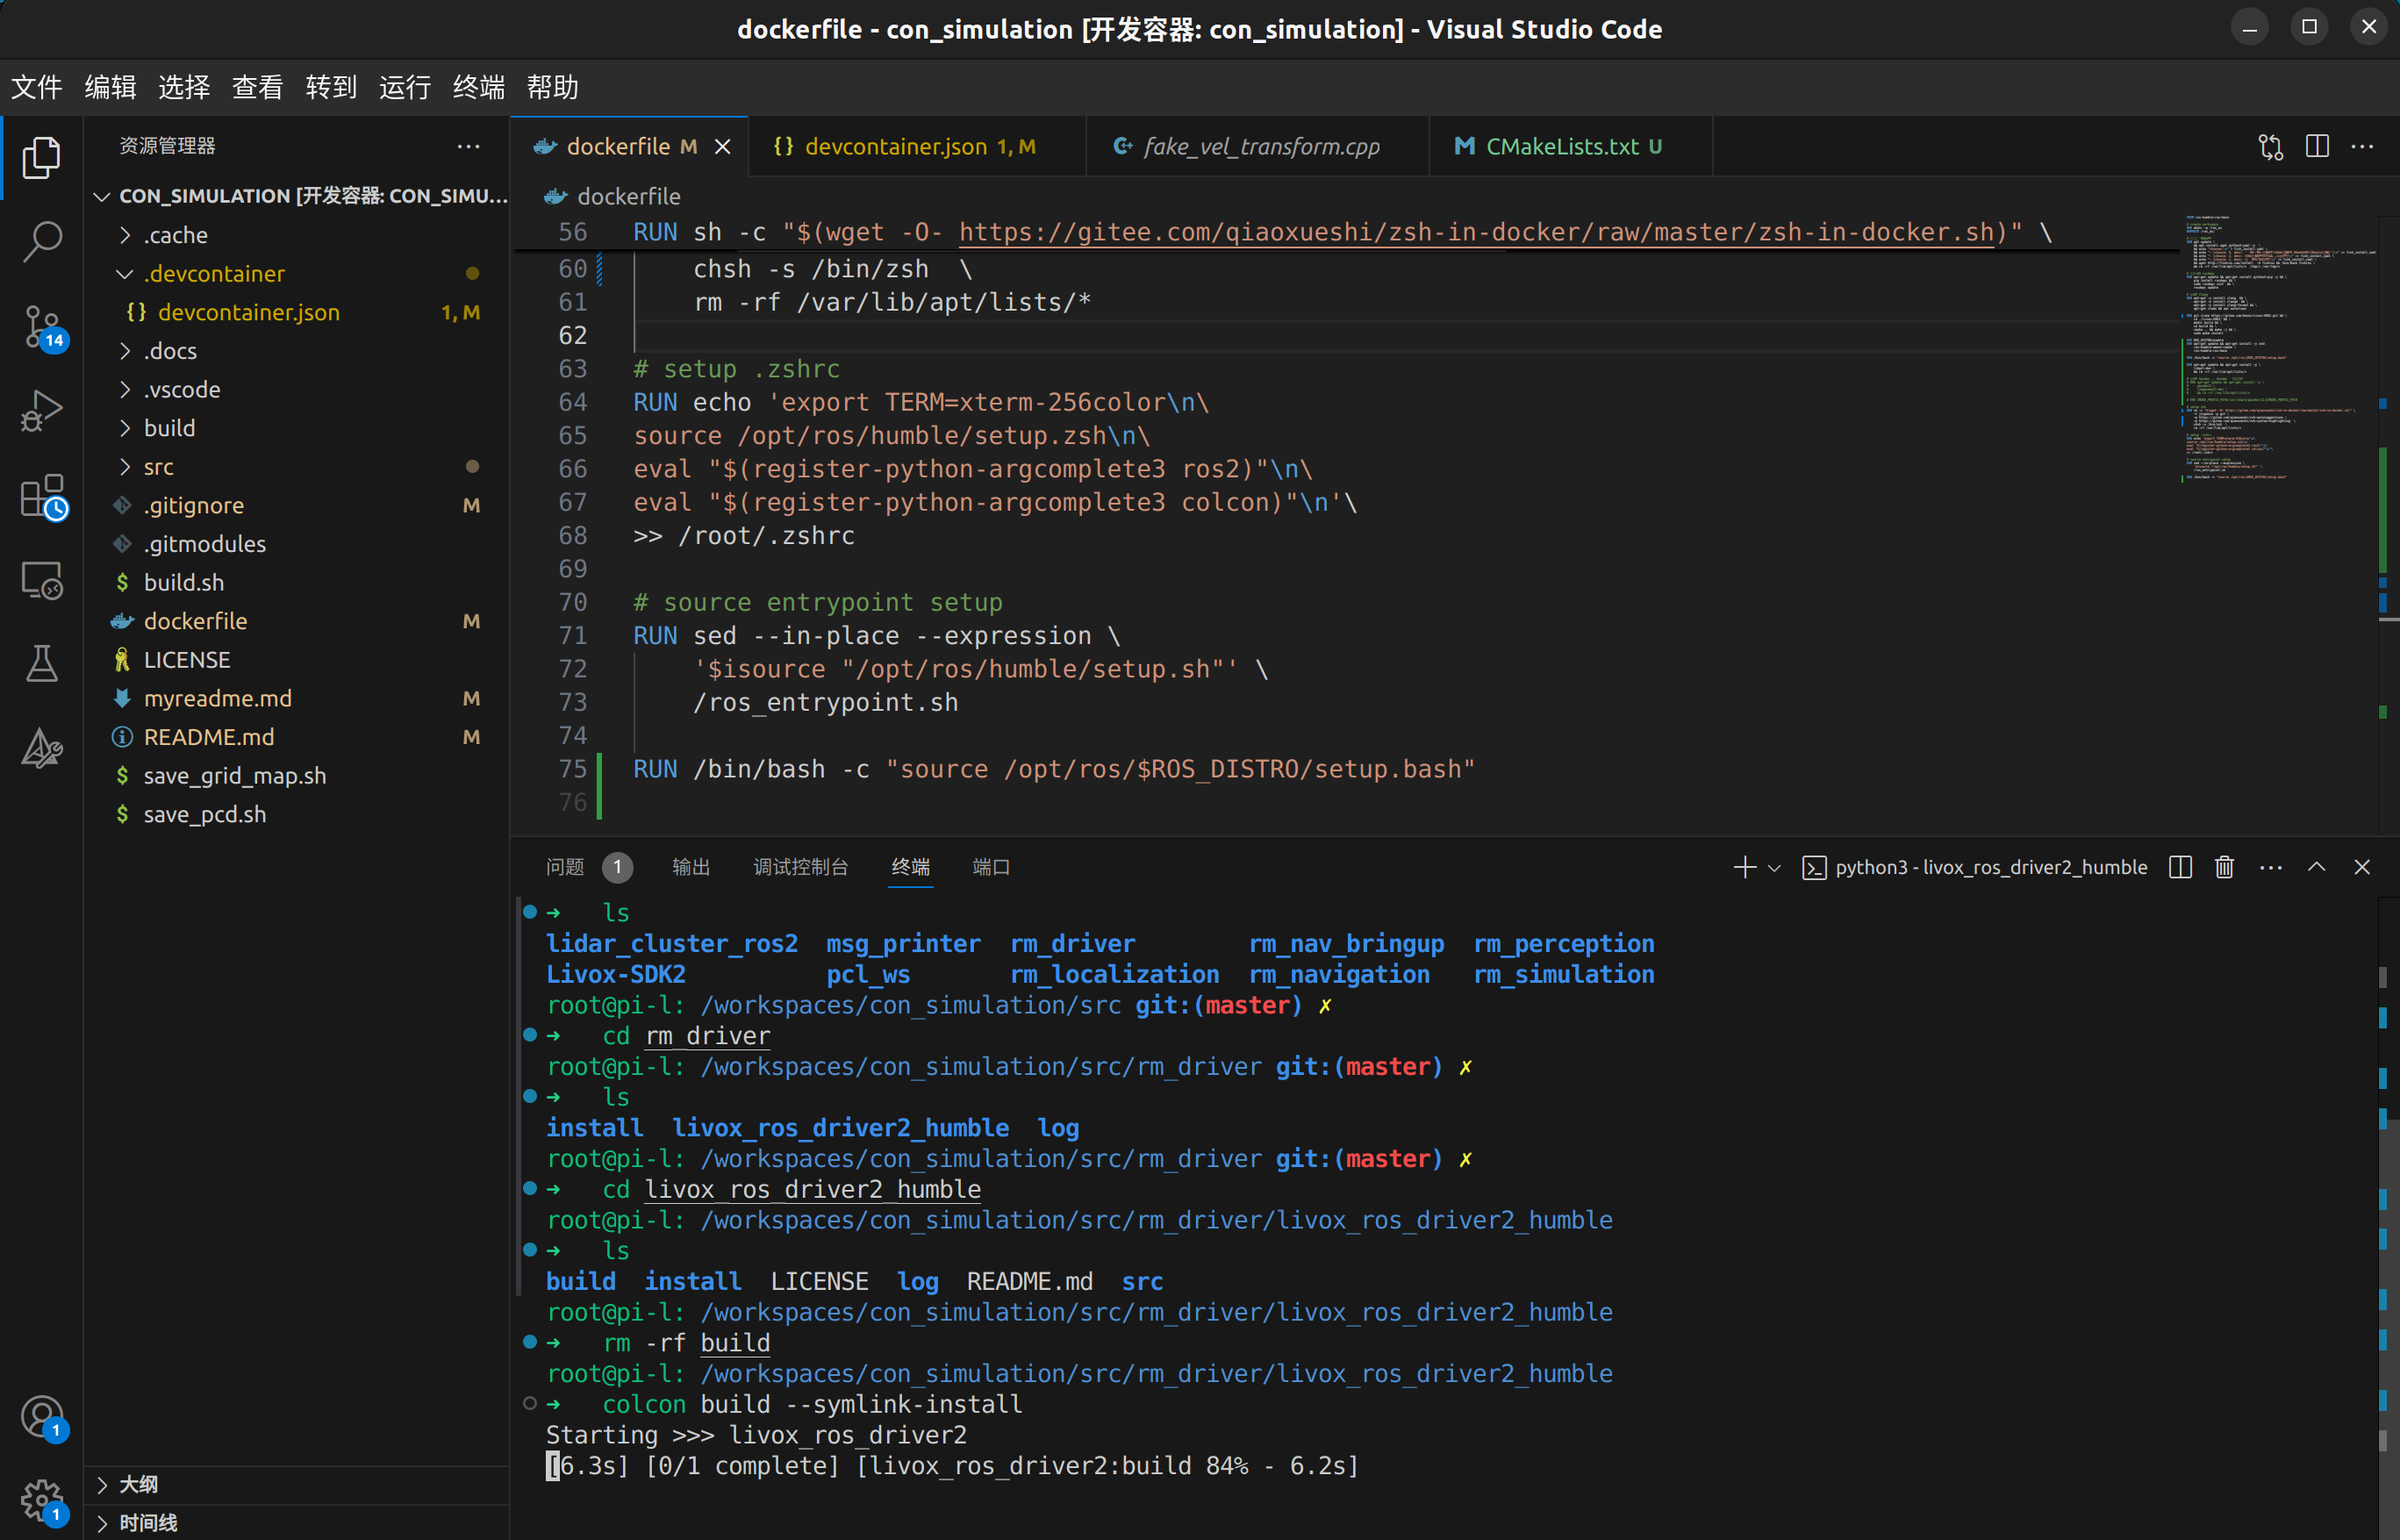2400x1540 pixels.
Task: Open the new terminal profile dropdown arrow
Action: tap(1775, 868)
